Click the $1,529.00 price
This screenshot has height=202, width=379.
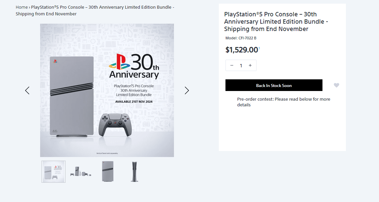tap(242, 50)
